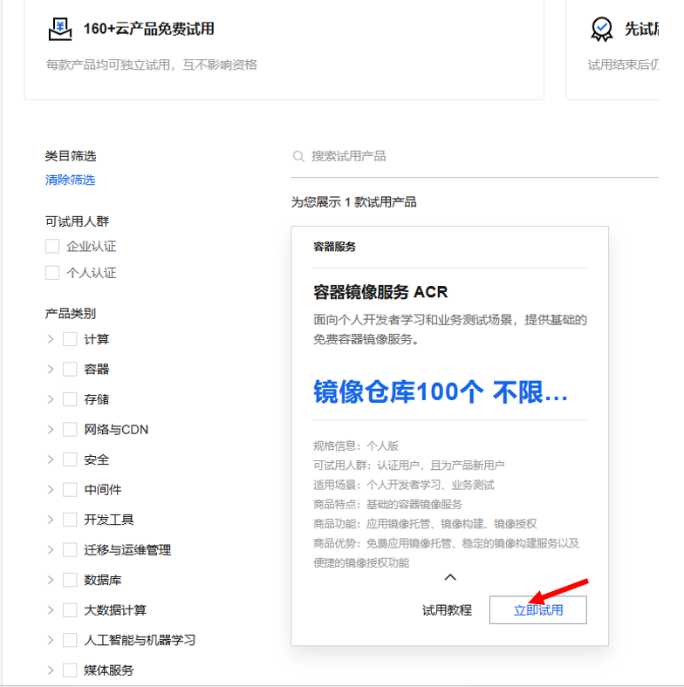The width and height of the screenshot is (684, 687).
Task: Click the search magnifier icon
Action: tap(298, 156)
